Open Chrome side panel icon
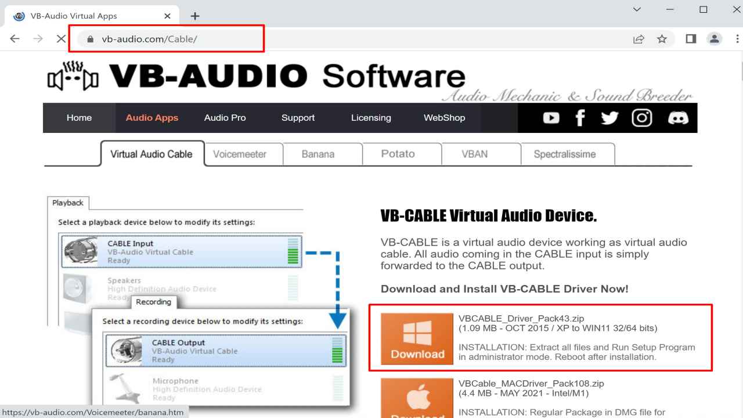The image size is (743, 418). click(691, 39)
